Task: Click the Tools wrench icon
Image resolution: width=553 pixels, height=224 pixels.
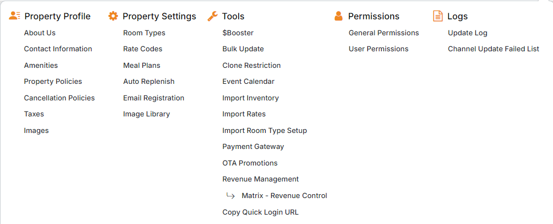Action: click(212, 16)
